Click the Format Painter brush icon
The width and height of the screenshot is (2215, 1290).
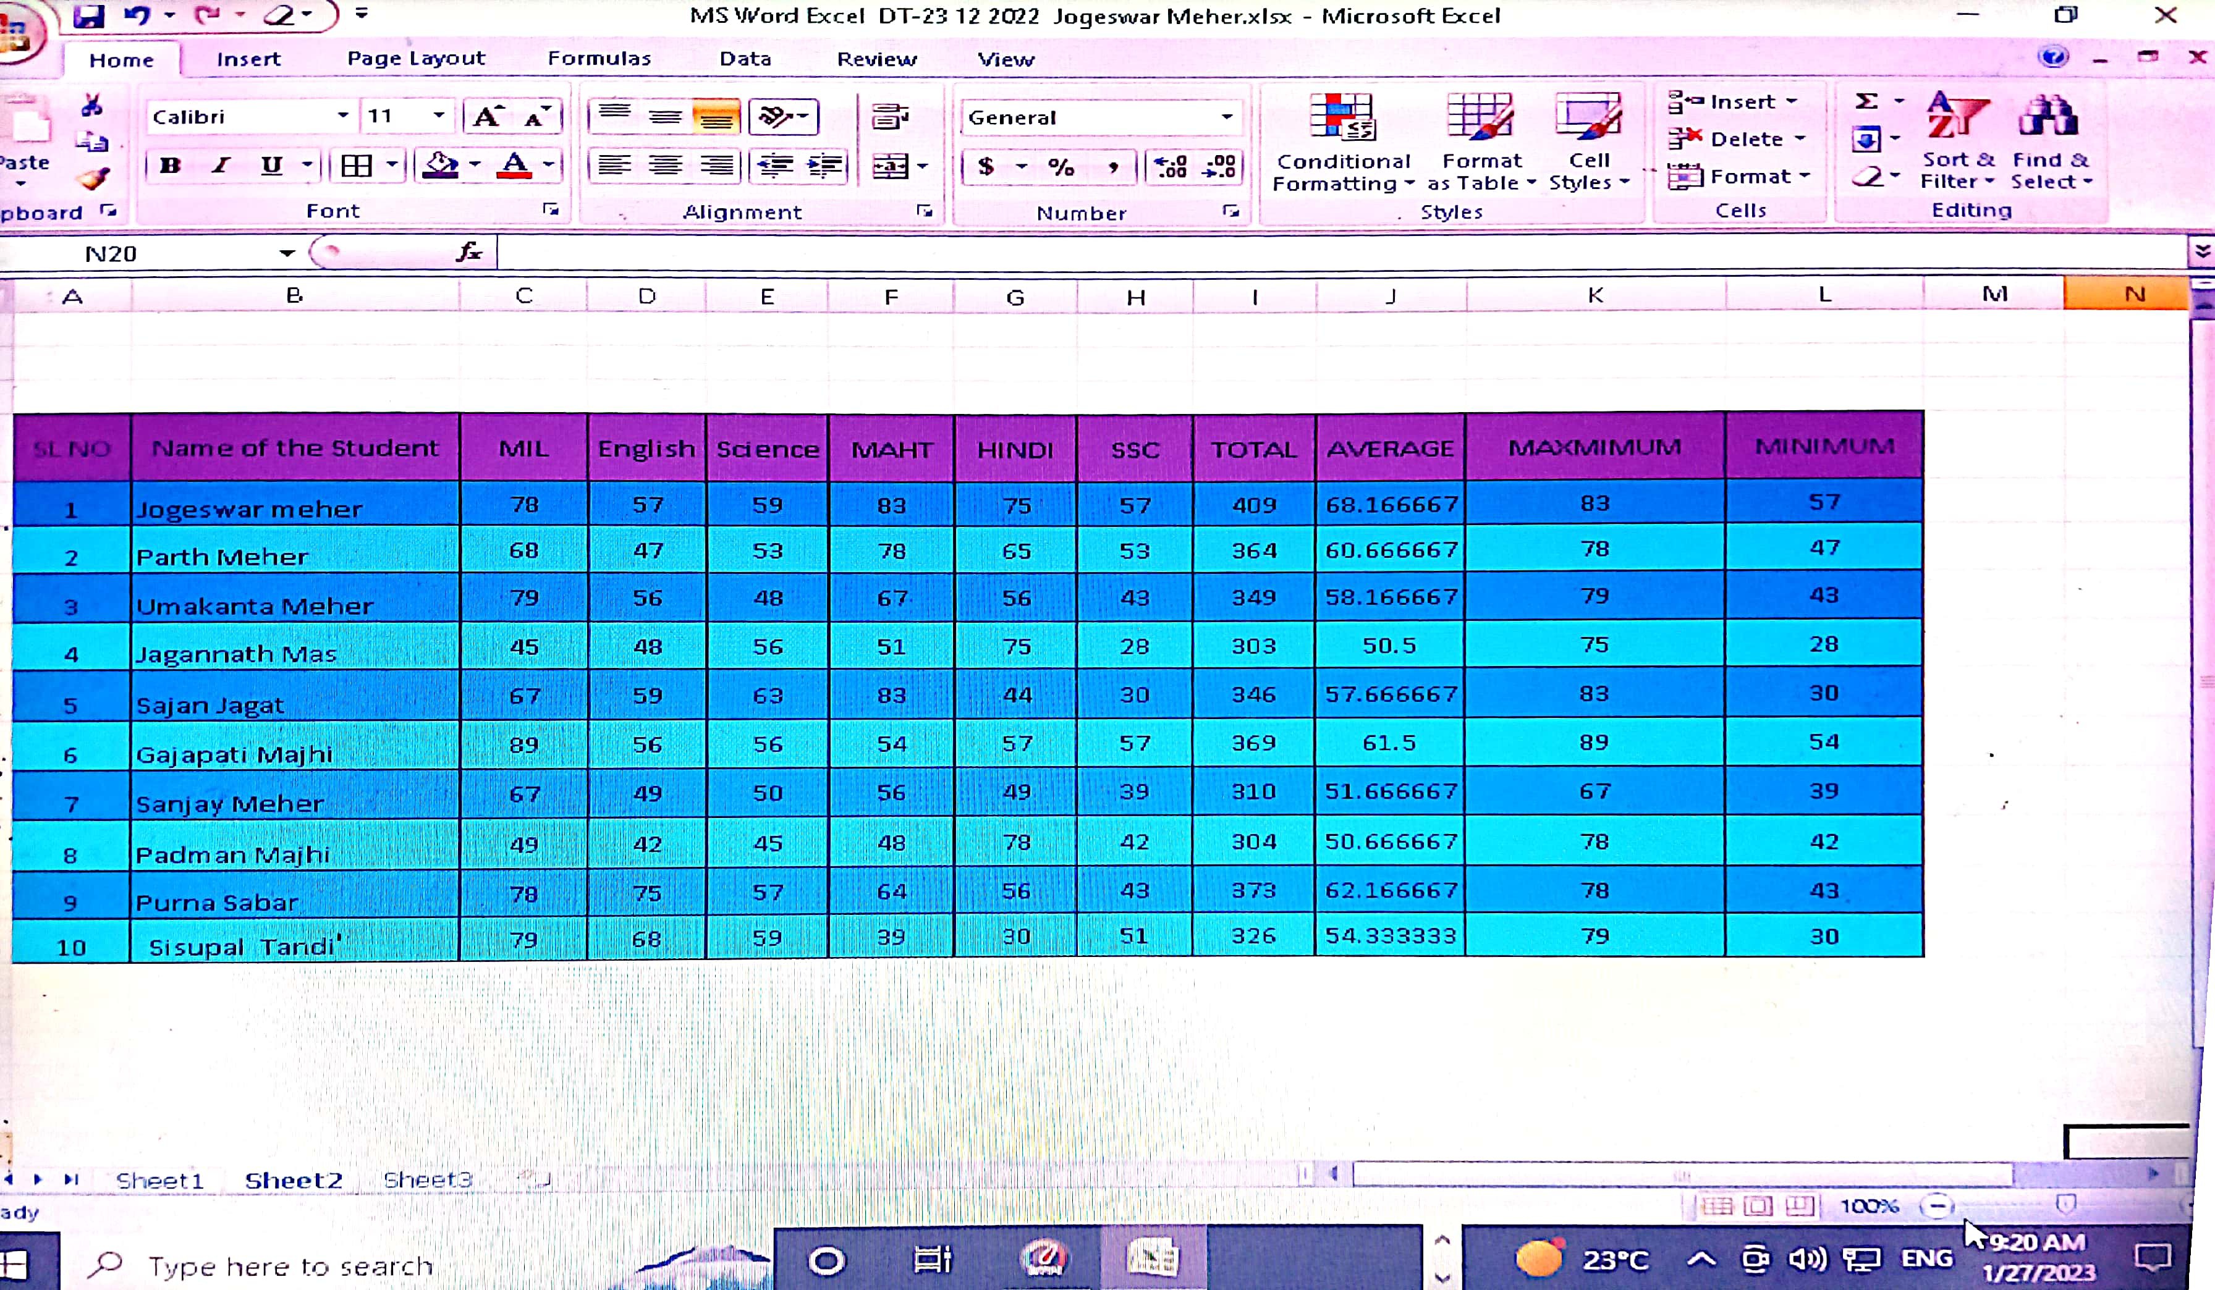point(93,179)
